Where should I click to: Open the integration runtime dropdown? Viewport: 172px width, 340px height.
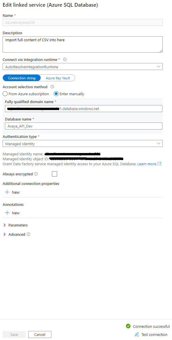click(159, 66)
